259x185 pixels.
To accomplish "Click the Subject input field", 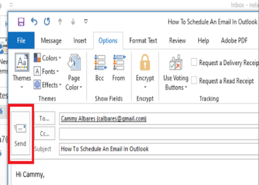I will 159,149.
